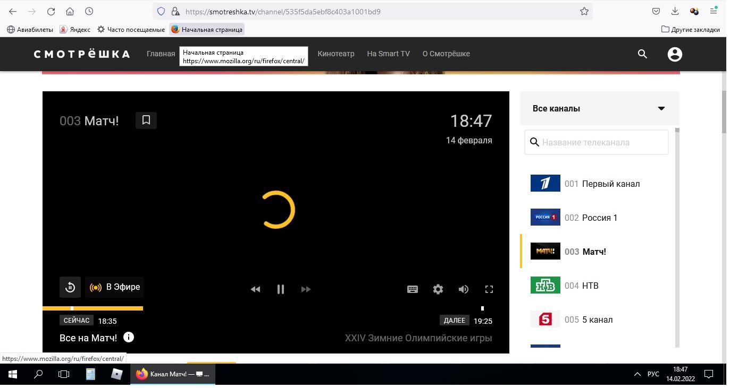Screen dimensions: 730x388
Task: Pause the video playback
Action: point(281,289)
